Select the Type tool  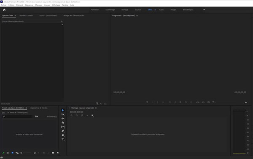coord(63,139)
